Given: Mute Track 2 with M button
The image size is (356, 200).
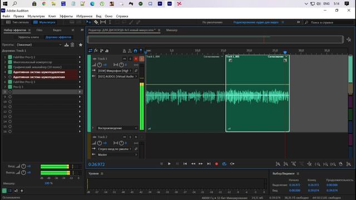Looking at the screenshot, I should coord(125,137).
